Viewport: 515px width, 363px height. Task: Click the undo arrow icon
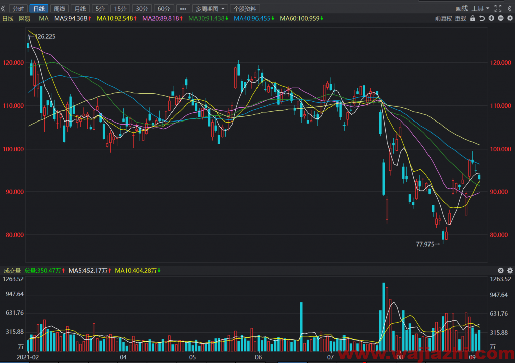pyautogui.click(x=482, y=18)
